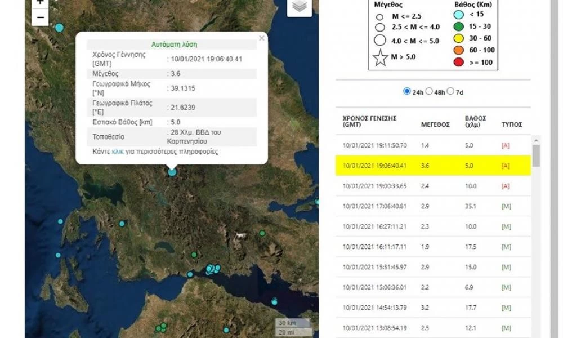
Task: Select the M > 5.0 star legend symbol
Action: click(381, 56)
